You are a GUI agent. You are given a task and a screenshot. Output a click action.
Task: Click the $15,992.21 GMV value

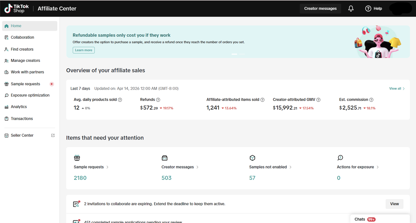pos(285,108)
